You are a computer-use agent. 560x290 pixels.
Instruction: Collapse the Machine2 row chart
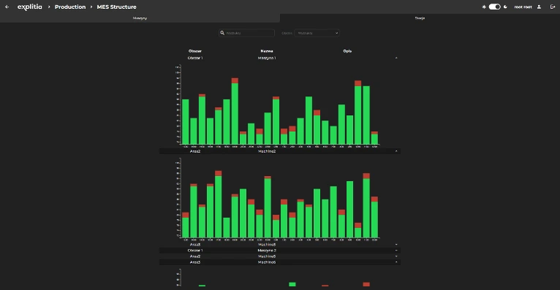coord(396,151)
